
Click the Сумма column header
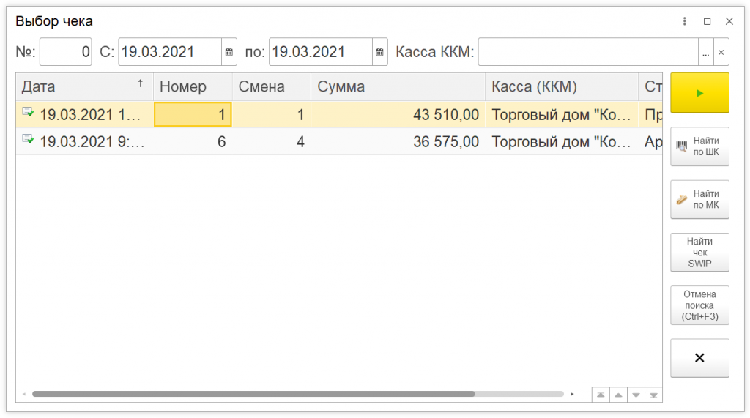point(398,86)
